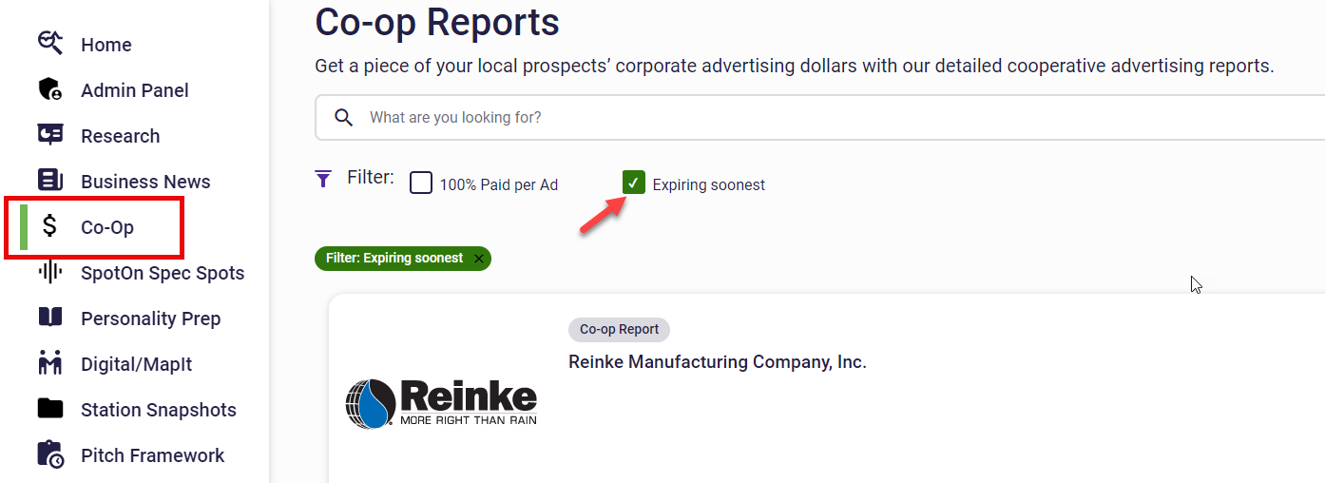Open SpotOn Spec Spots waveform icon
This screenshot has height=483, width=1325.
coord(50,272)
